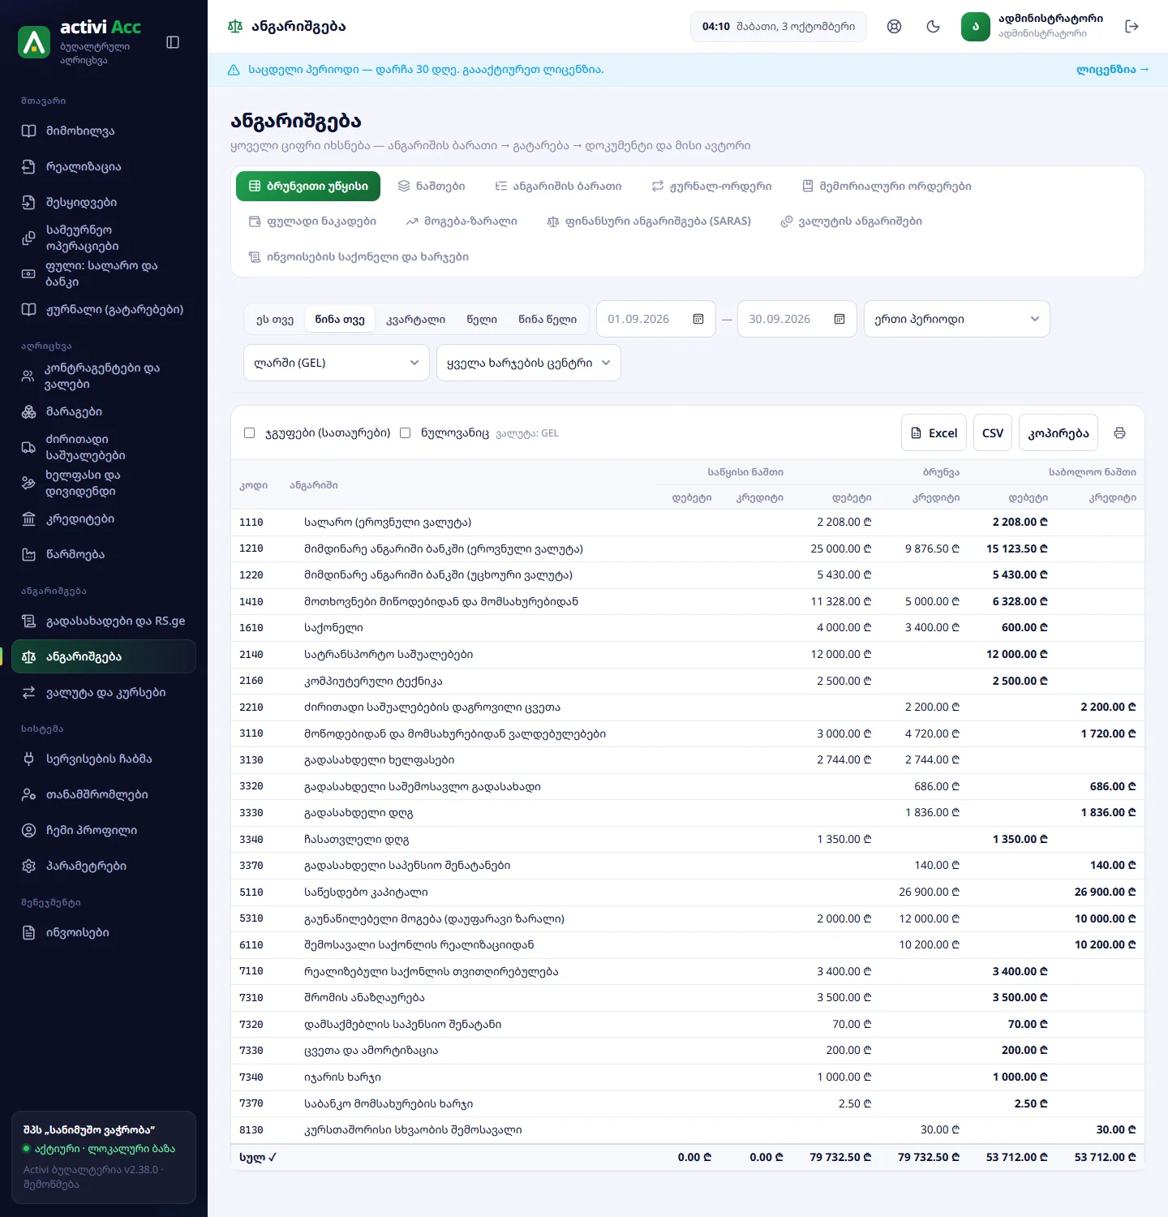Viewport: 1168px width, 1217px height.
Task: Open the calendar picker for 30.09.2026
Action: pos(839,319)
